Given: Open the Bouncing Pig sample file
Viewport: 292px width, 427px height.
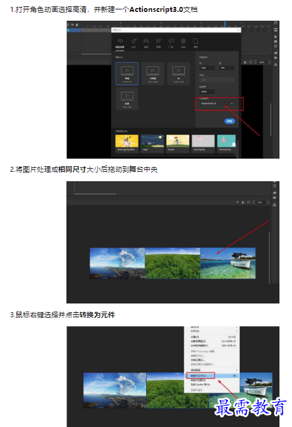Looking at the screenshot, I should pos(203,143).
